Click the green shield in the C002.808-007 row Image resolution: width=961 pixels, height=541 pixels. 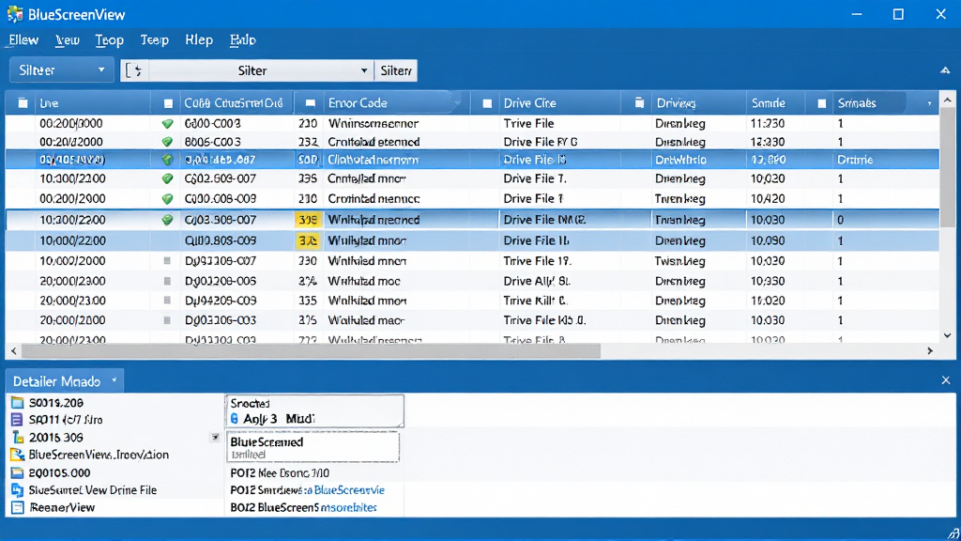click(x=167, y=178)
